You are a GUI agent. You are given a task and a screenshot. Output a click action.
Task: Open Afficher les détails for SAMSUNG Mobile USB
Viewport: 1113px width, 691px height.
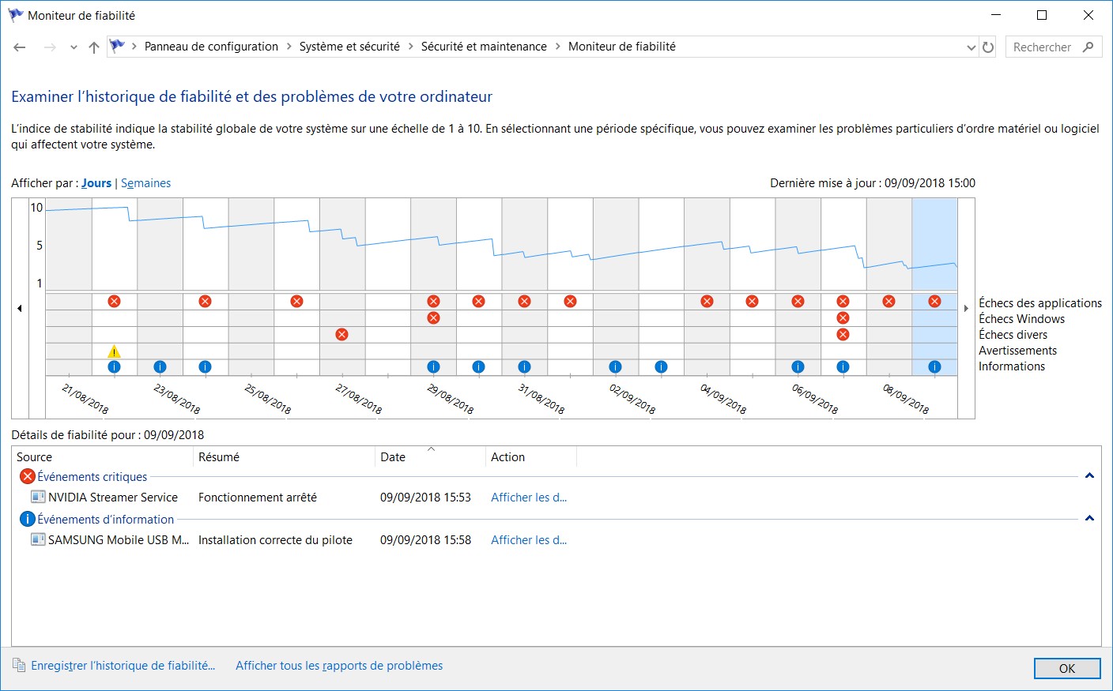point(529,540)
